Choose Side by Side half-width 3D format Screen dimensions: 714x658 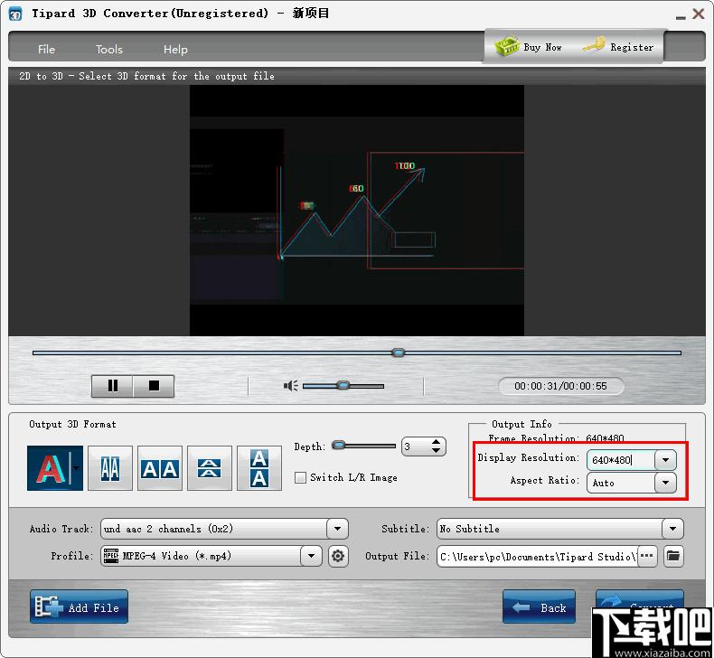click(x=110, y=468)
